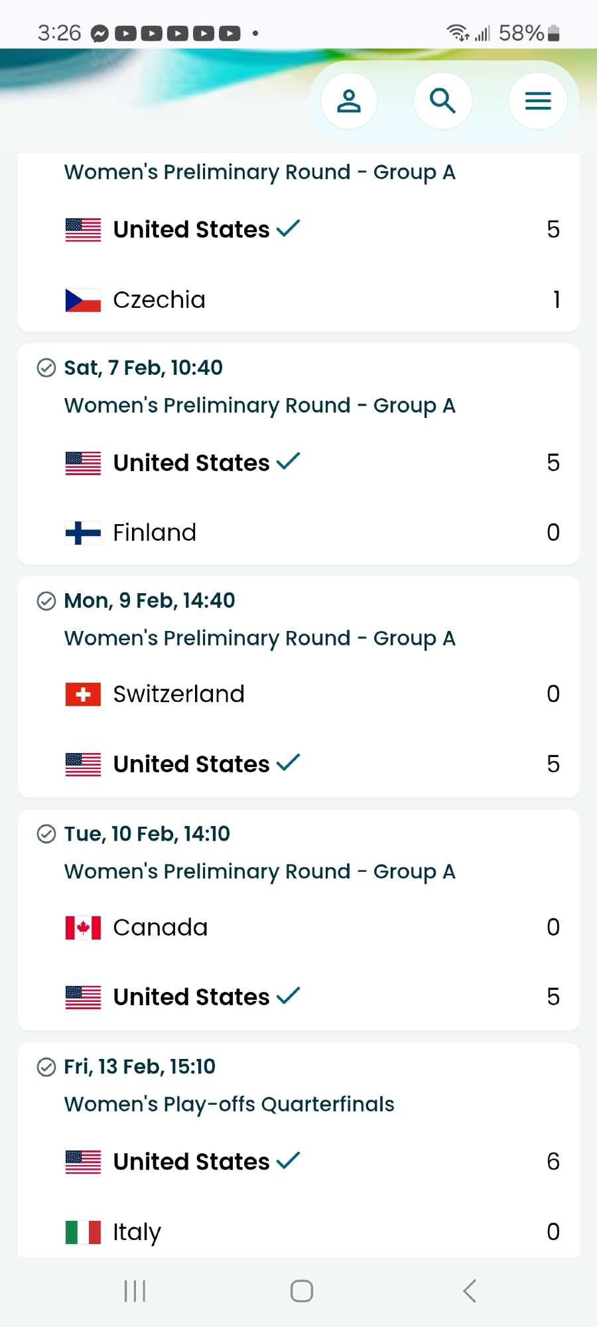This screenshot has height=1327, width=597.
Task: Tap the Canada flag icon
Action: click(83, 928)
